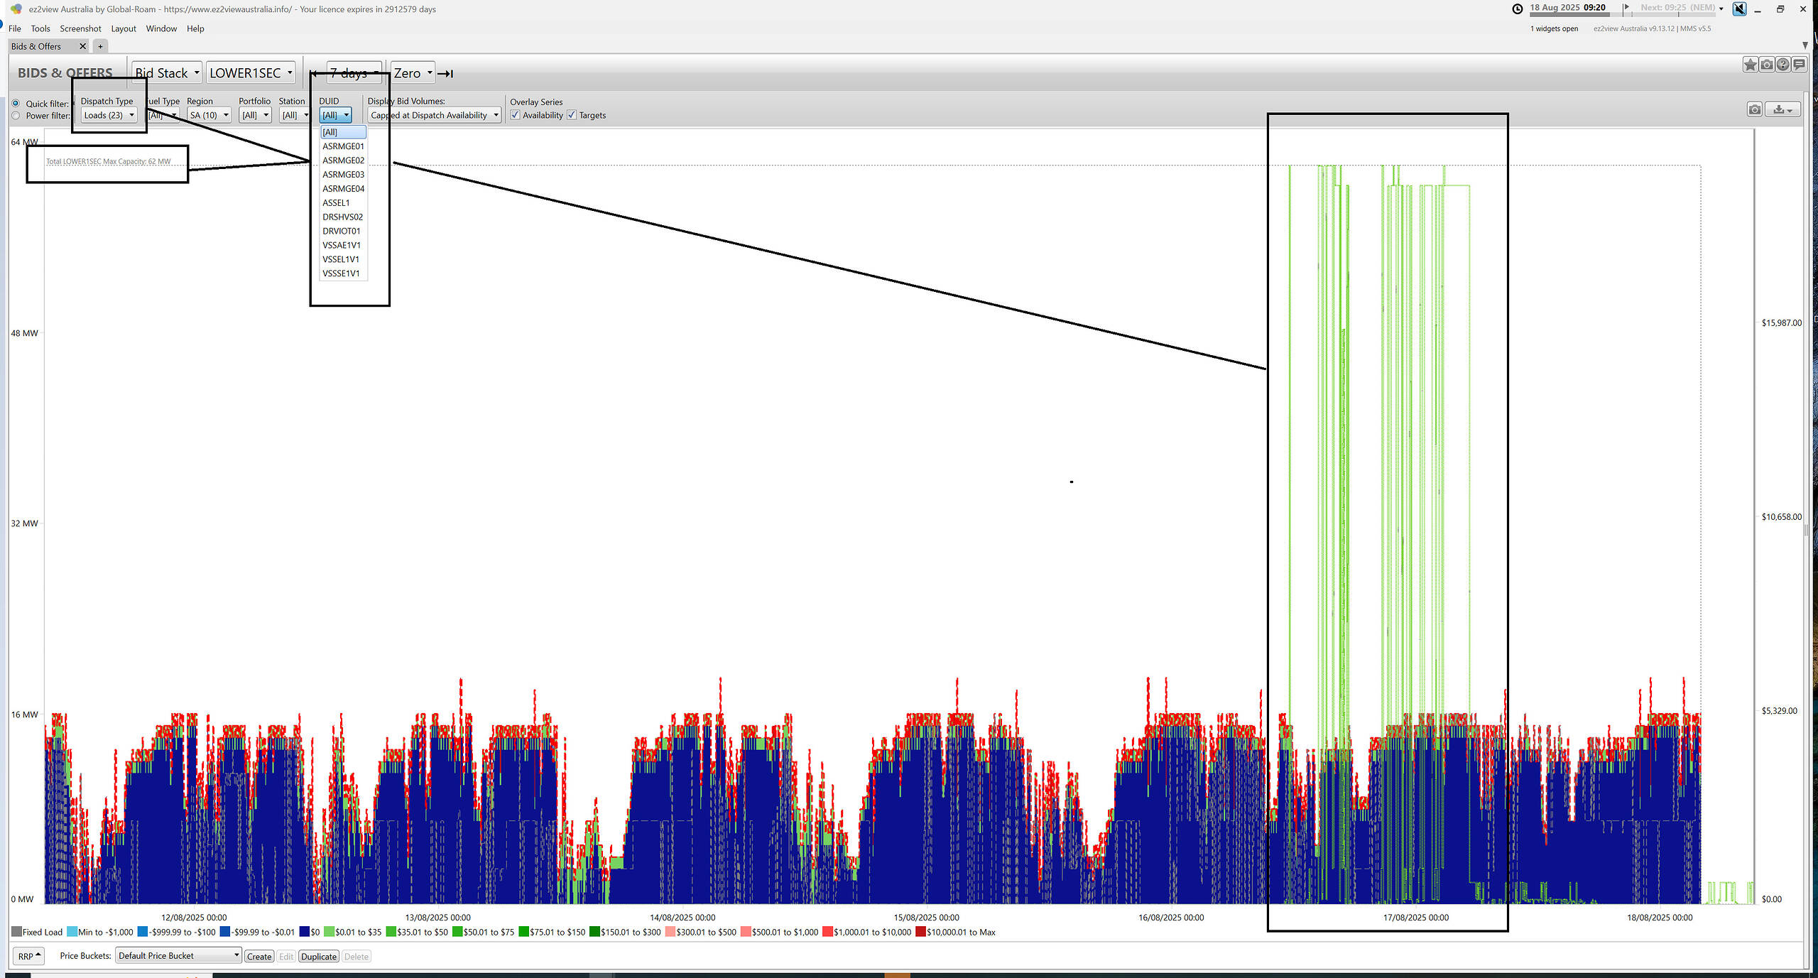Open the chart download export button
Viewport: 1818px width, 978px height.
pos(1782,109)
